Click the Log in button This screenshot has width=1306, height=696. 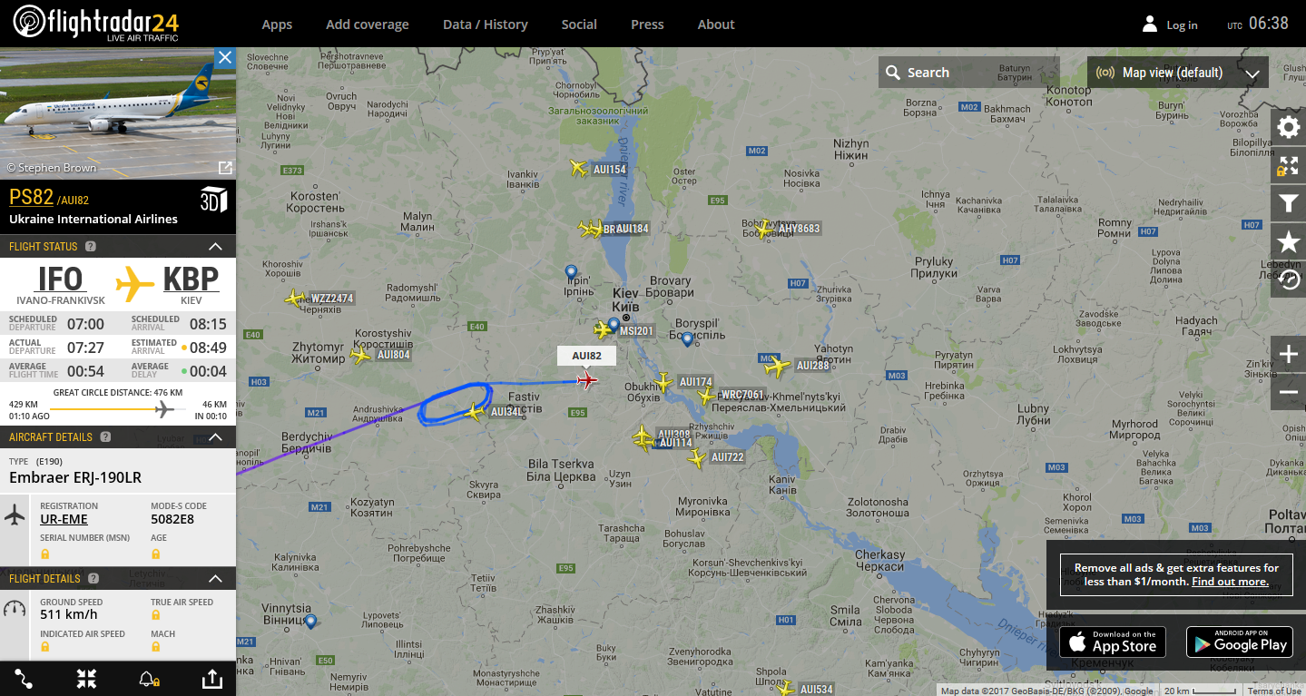(x=1170, y=25)
